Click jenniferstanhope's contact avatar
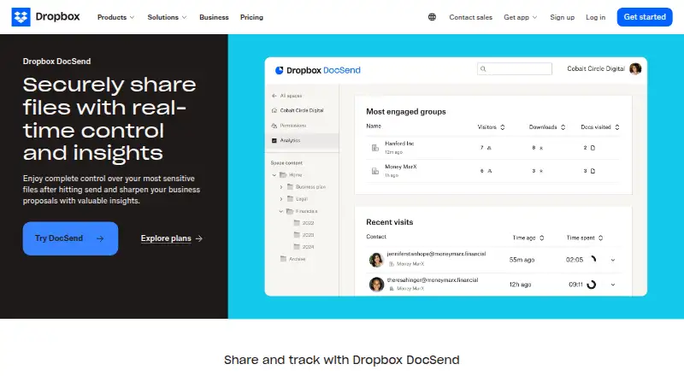This screenshot has width=684, height=376. 376,260
